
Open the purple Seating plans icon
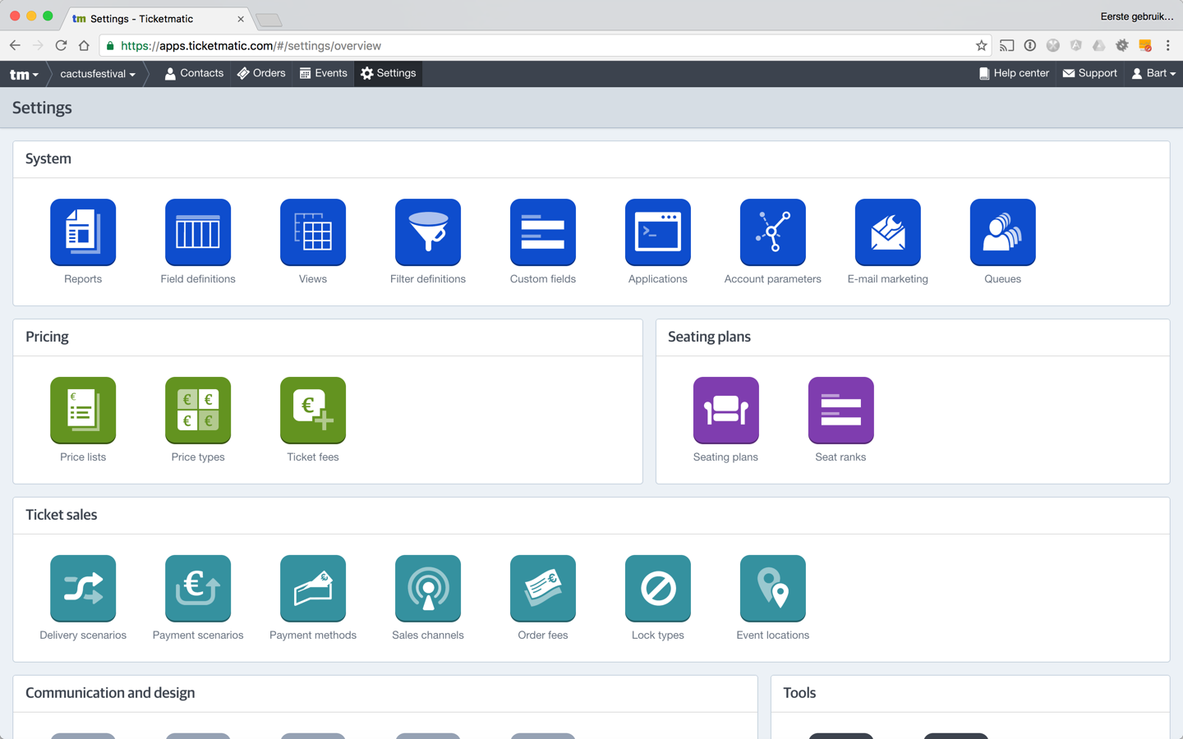726,411
